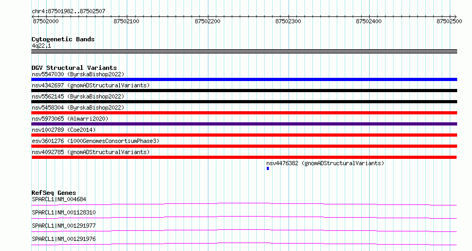The height and width of the screenshot is (251, 472).
Task: Click the RefSeq Genes track title
Action: point(54,193)
